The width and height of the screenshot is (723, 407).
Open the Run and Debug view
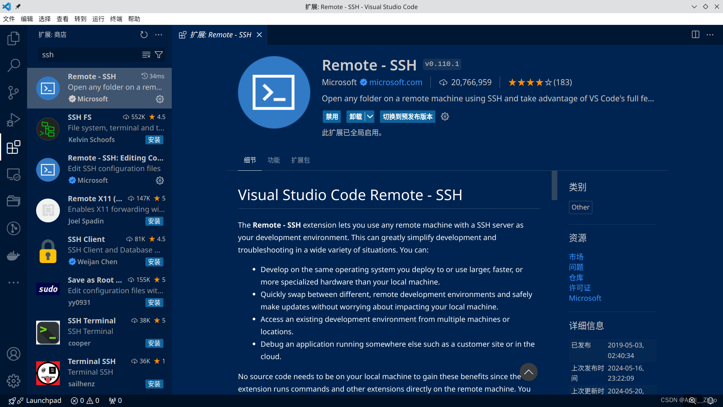point(14,120)
